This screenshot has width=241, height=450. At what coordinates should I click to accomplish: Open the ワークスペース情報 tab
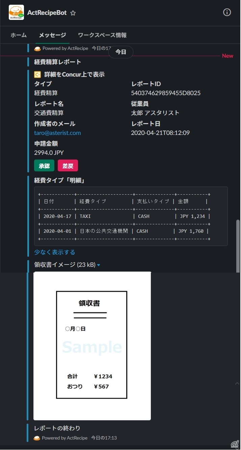coord(102,35)
